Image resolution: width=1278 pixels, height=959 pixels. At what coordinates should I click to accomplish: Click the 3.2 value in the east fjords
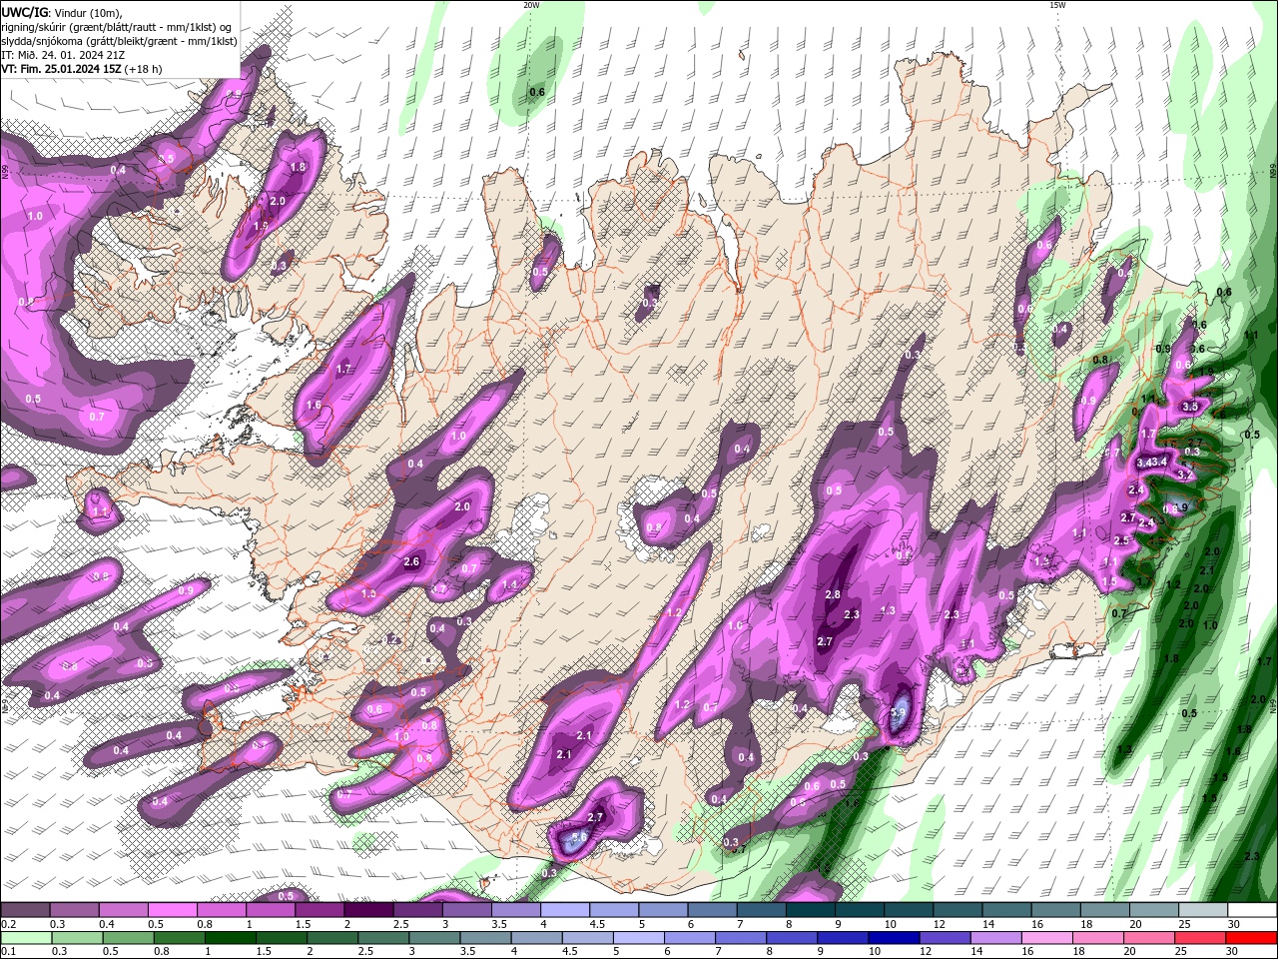1185,476
